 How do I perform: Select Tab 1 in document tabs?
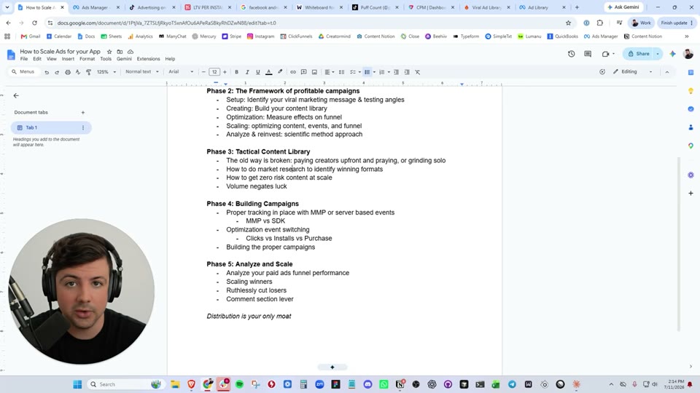pos(51,128)
